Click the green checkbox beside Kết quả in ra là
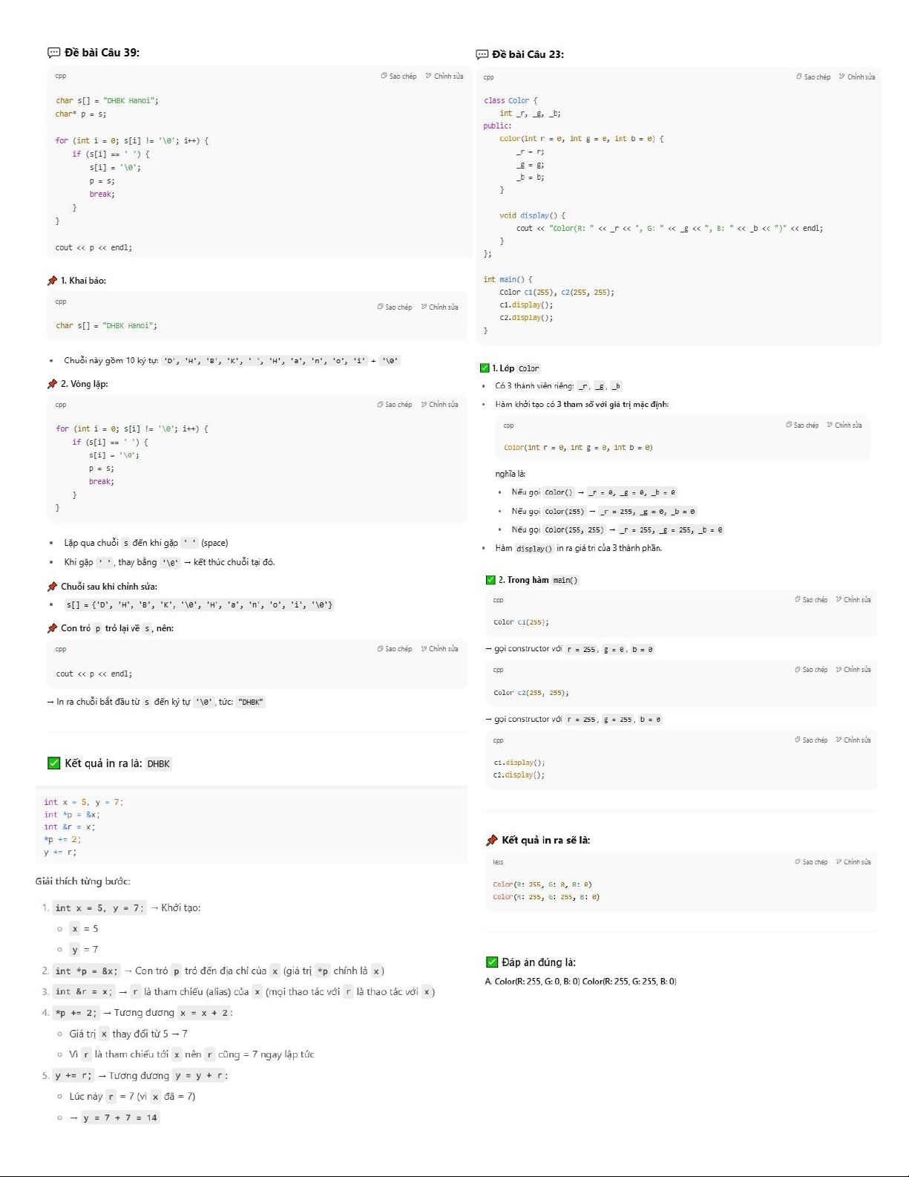 [53, 763]
